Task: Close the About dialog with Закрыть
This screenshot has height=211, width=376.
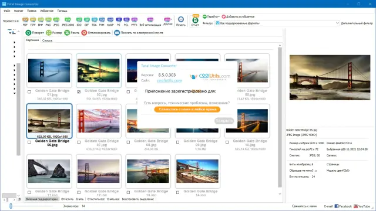Action: (x=224, y=121)
